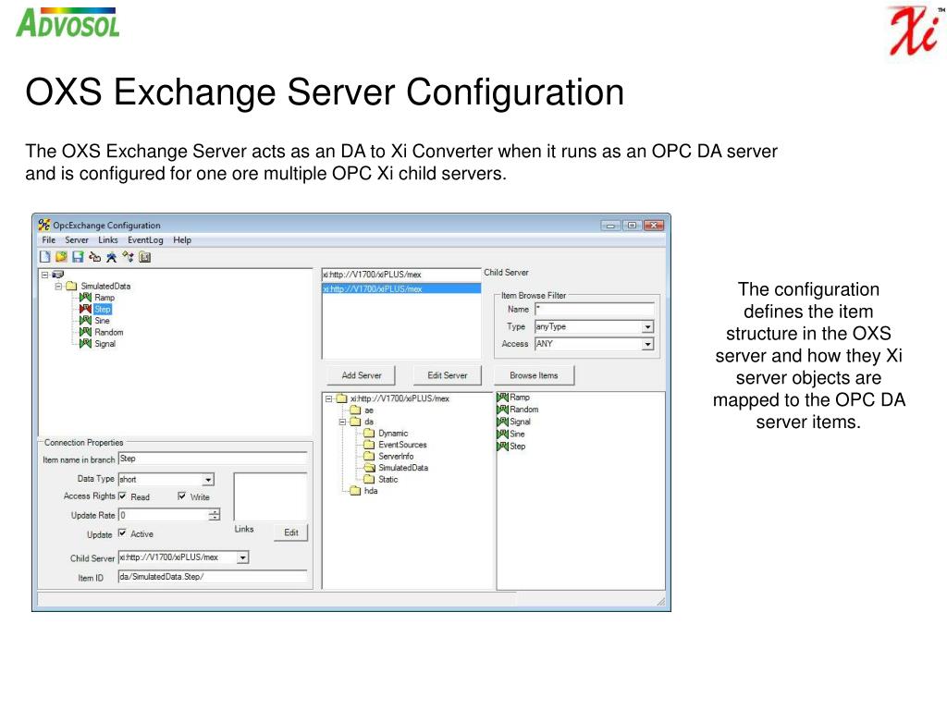Click the event log toolbar icon
Viewport: 947px width, 710px height.
(x=145, y=257)
